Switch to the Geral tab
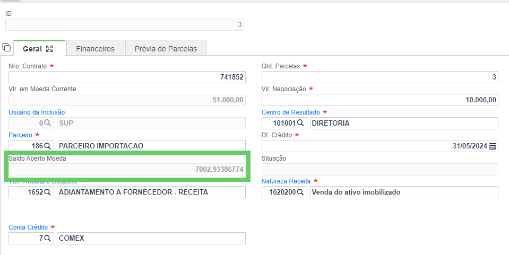Viewport: 509px width, 255px height. [39, 48]
